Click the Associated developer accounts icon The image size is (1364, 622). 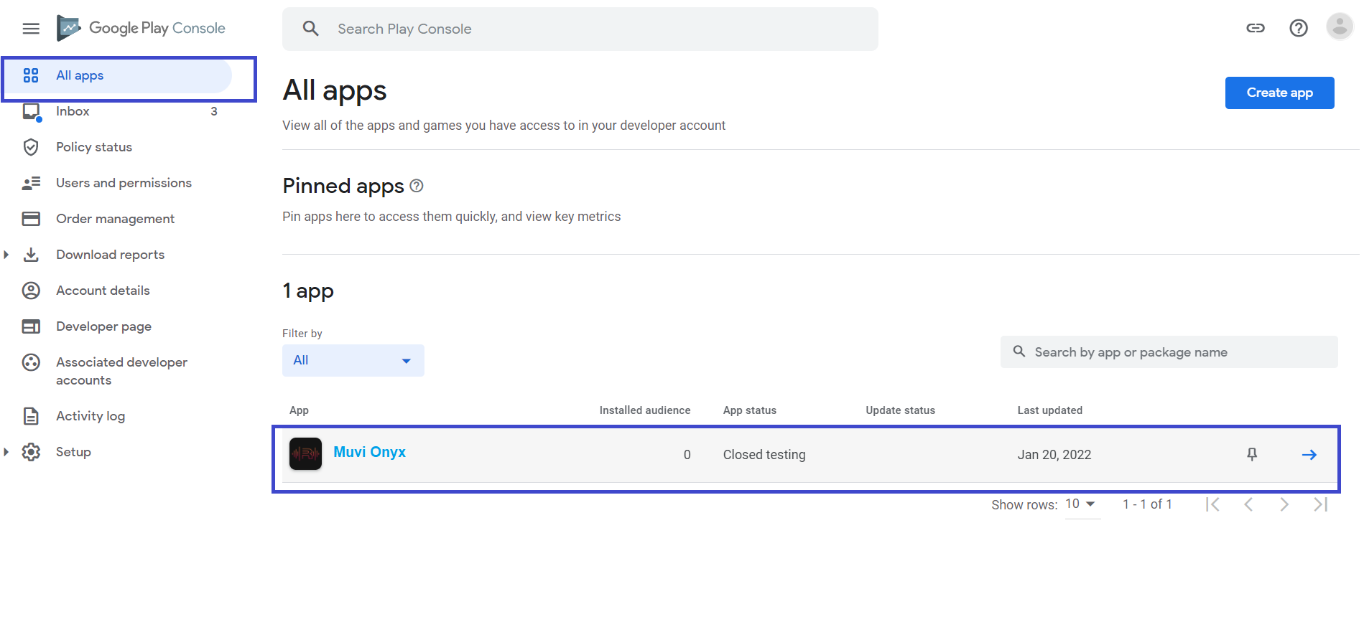(31, 362)
